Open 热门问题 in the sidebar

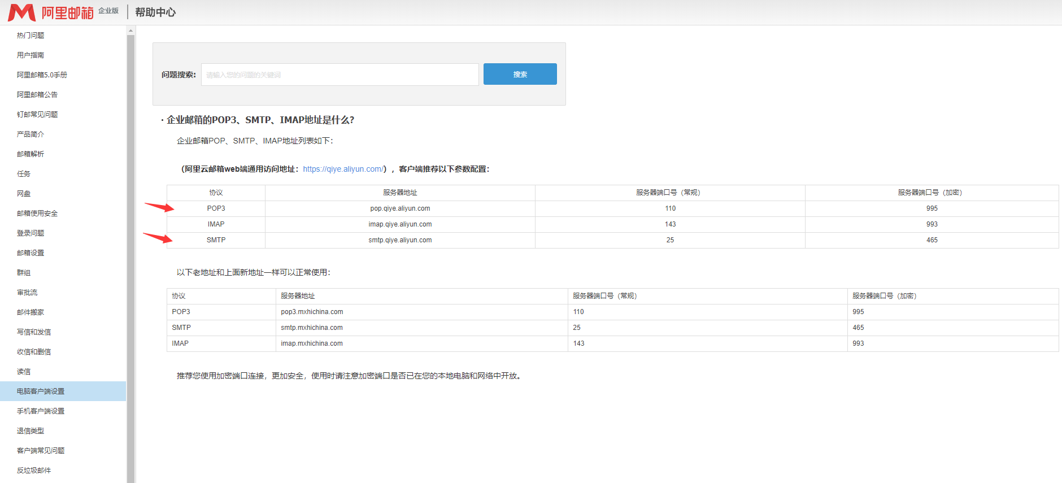[31, 35]
